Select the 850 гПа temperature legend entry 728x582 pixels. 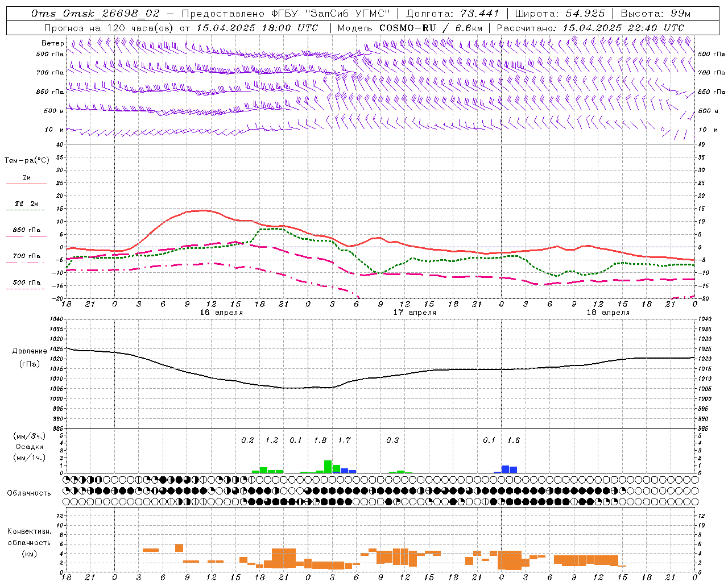tap(26, 230)
